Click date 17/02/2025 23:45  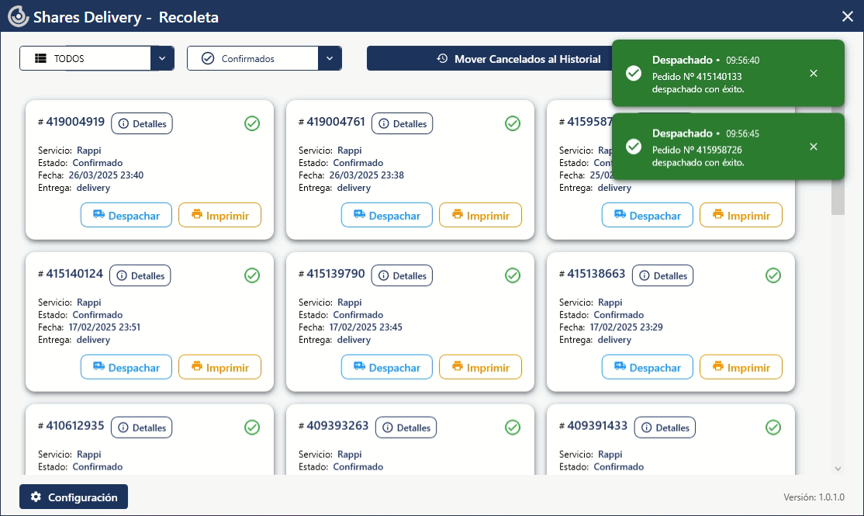click(x=366, y=327)
